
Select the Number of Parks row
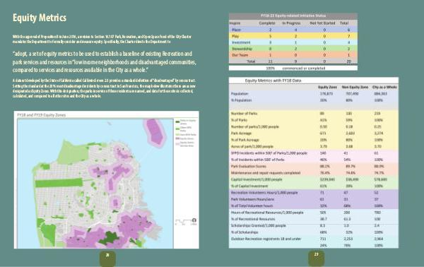[314, 114]
